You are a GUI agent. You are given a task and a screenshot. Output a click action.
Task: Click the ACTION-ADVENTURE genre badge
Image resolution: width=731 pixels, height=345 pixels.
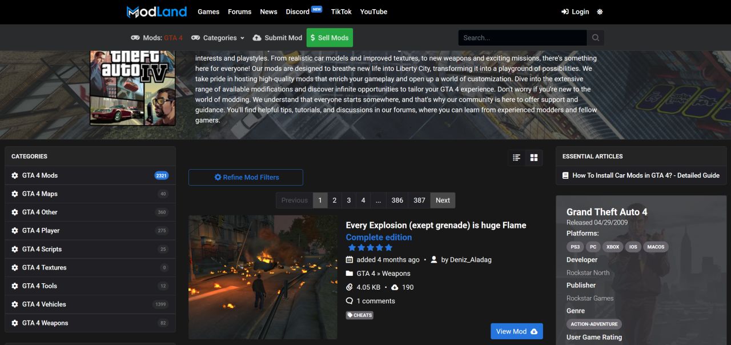[x=594, y=324]
